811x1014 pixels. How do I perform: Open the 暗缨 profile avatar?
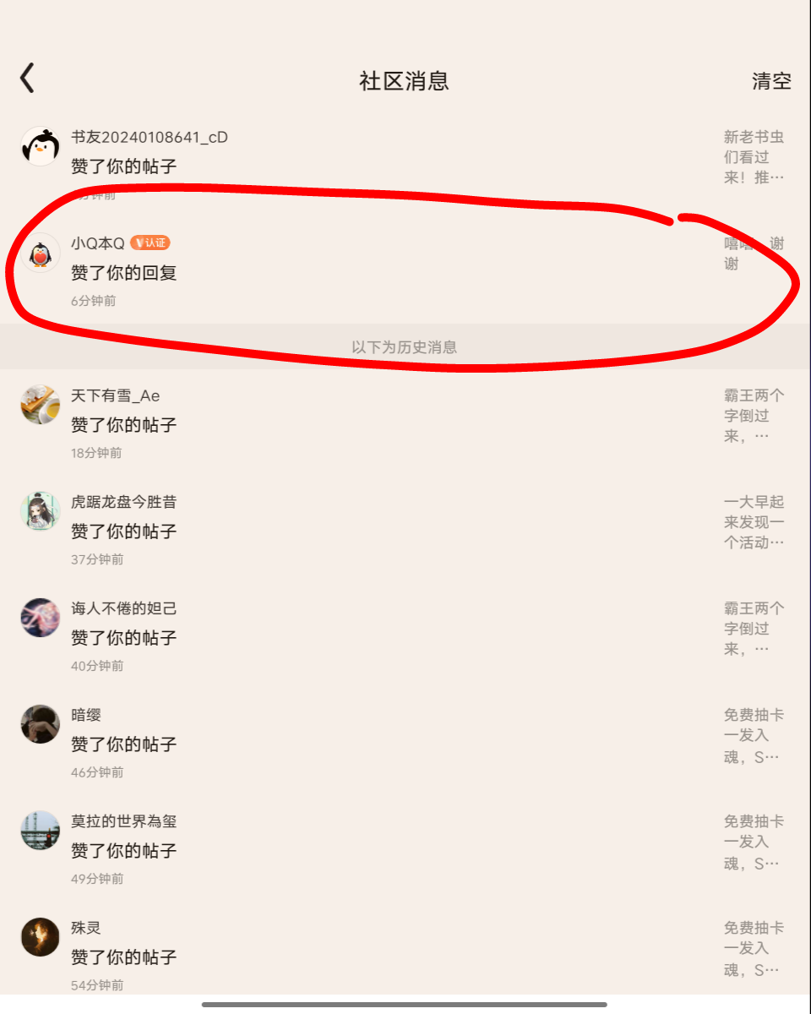coord(40,723)
